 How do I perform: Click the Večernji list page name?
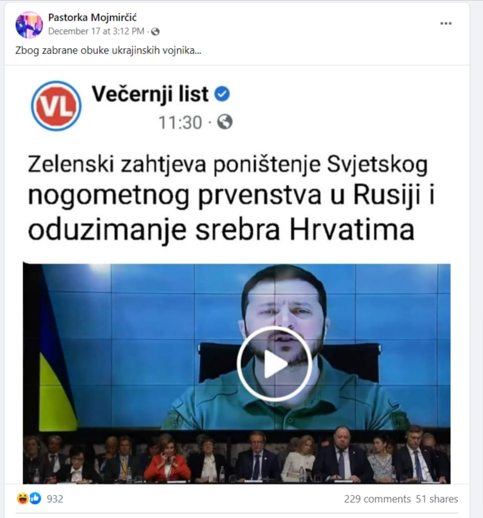point(150,94)
